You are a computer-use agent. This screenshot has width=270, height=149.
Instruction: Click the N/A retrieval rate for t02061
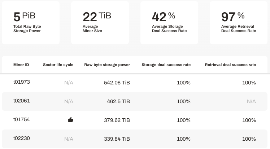point(251,101)
